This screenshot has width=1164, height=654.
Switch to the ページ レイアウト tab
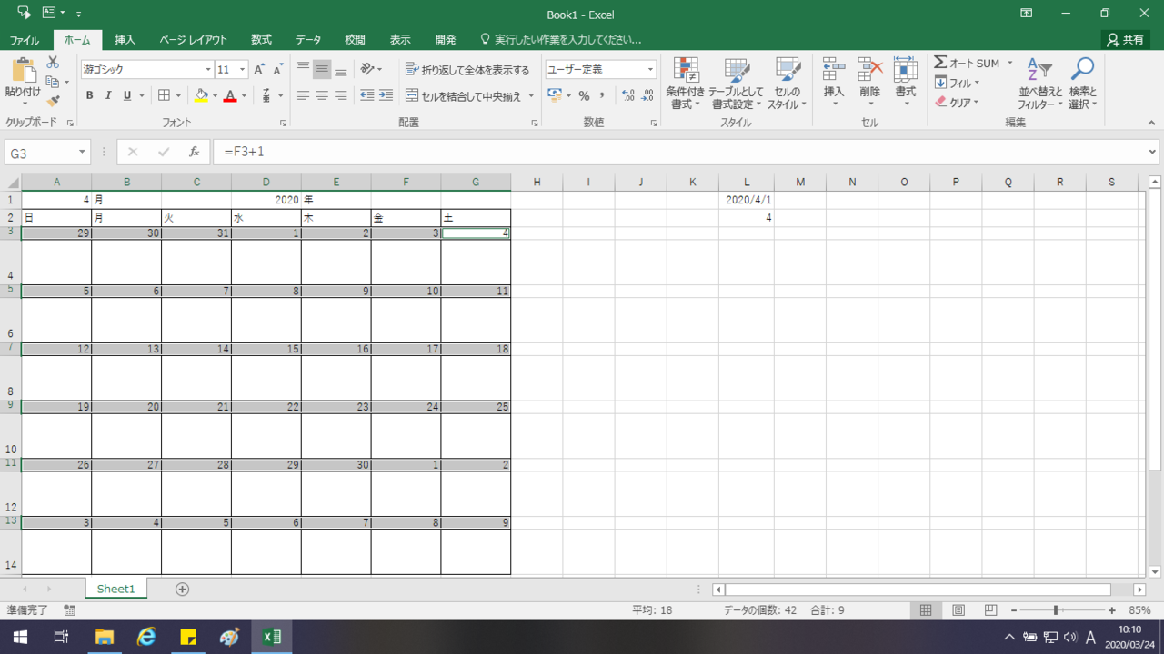tap(193, 40)
